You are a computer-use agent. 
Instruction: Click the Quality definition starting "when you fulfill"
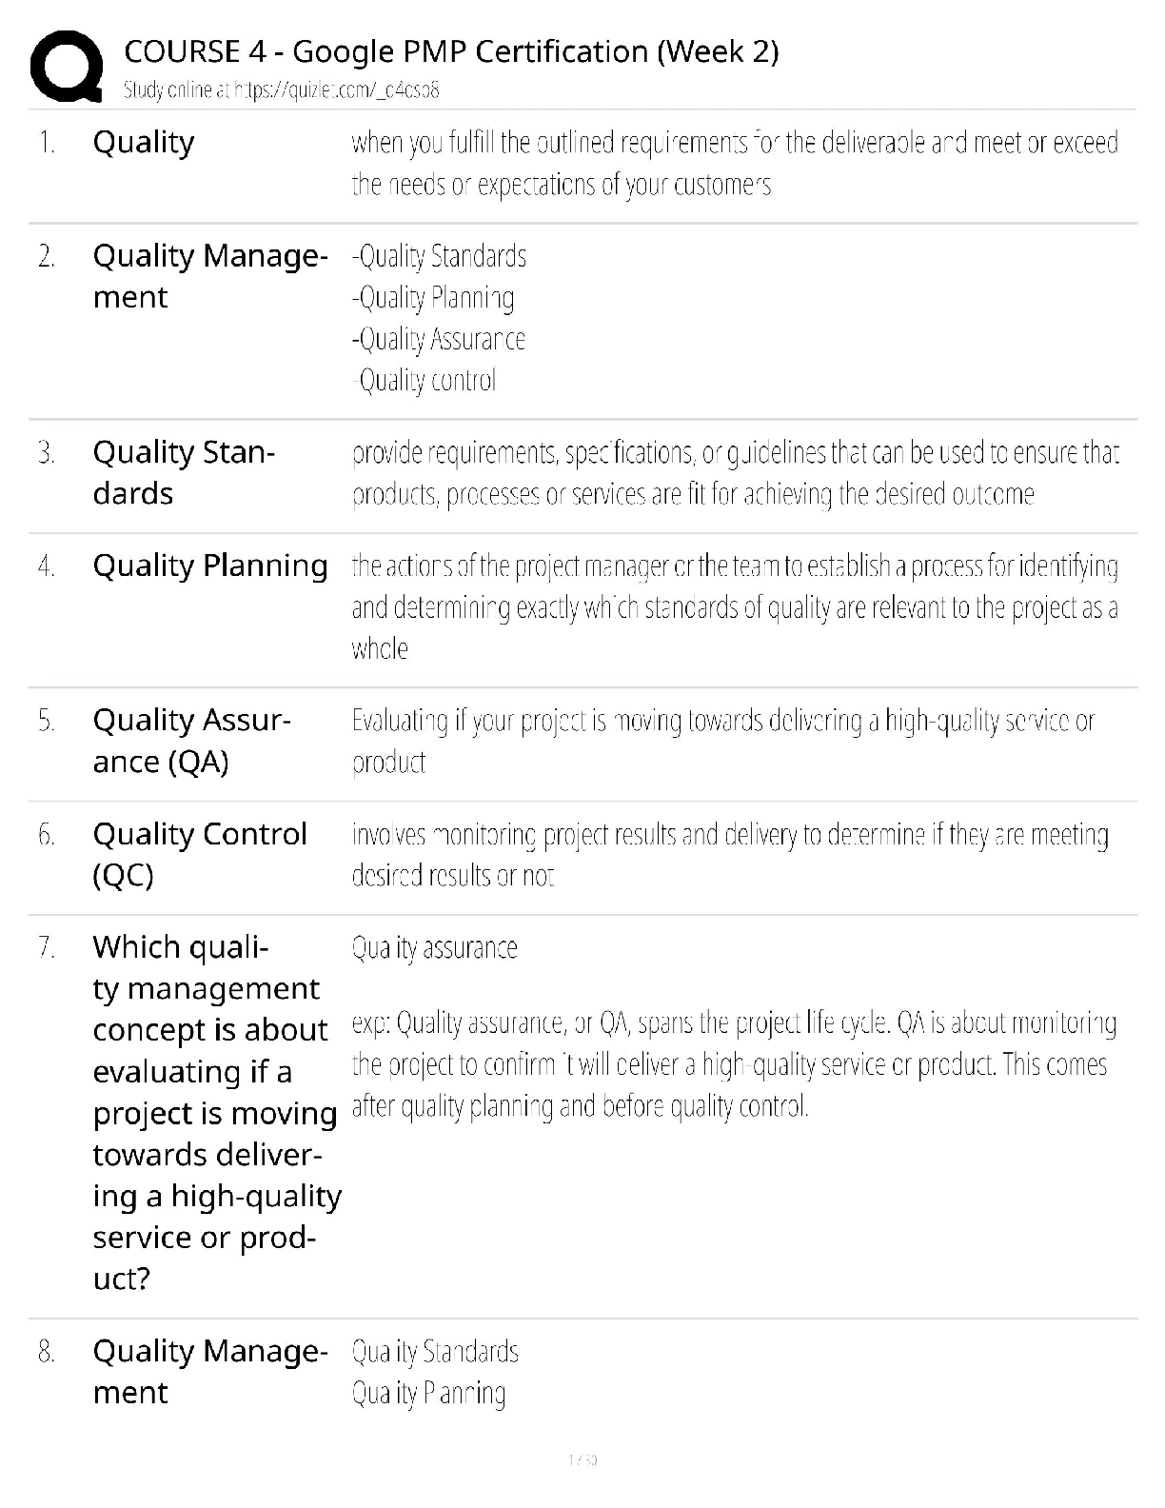point(734,163)
